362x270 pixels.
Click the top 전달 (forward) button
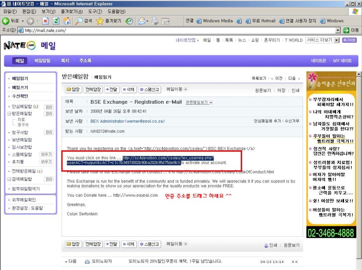click(112, 90)
